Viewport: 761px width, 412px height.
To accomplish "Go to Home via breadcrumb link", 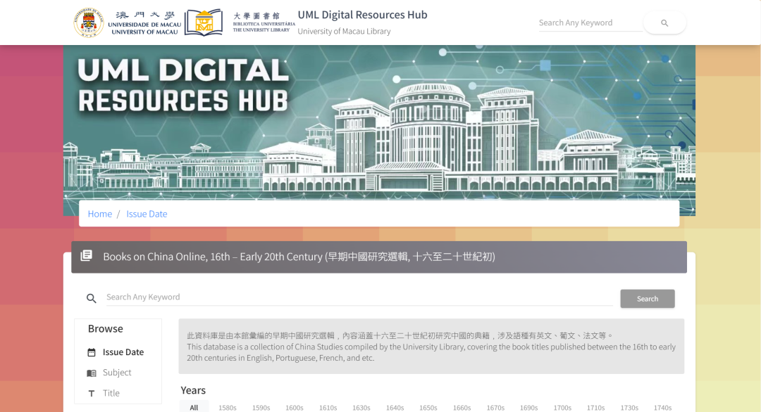I will coord(100,214).
